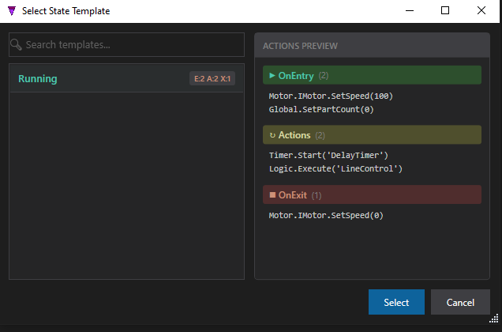Close the Select State Template window
The width and height of the screenshot is (502, 332).
[x=481, y=10]
